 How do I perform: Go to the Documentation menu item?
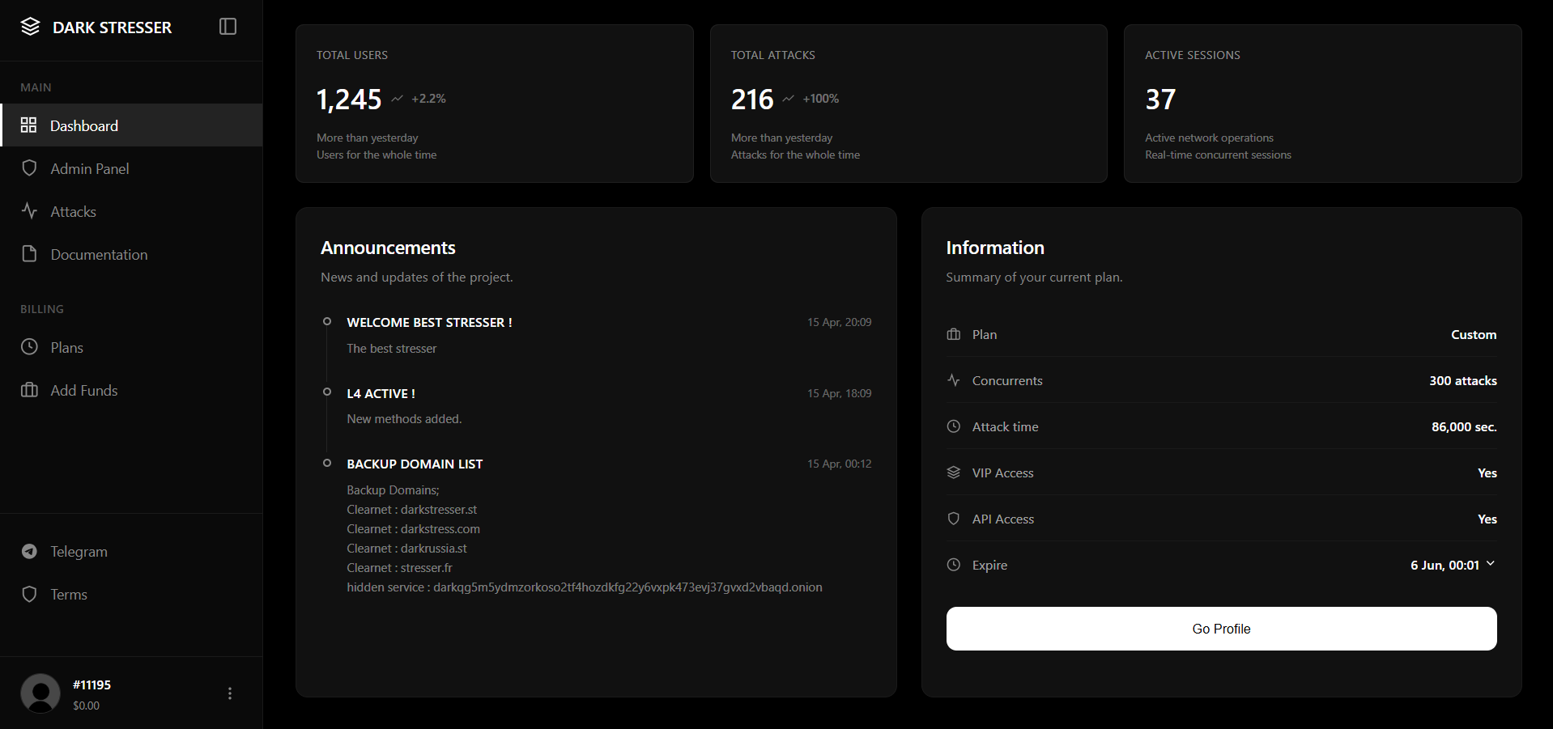99,254
